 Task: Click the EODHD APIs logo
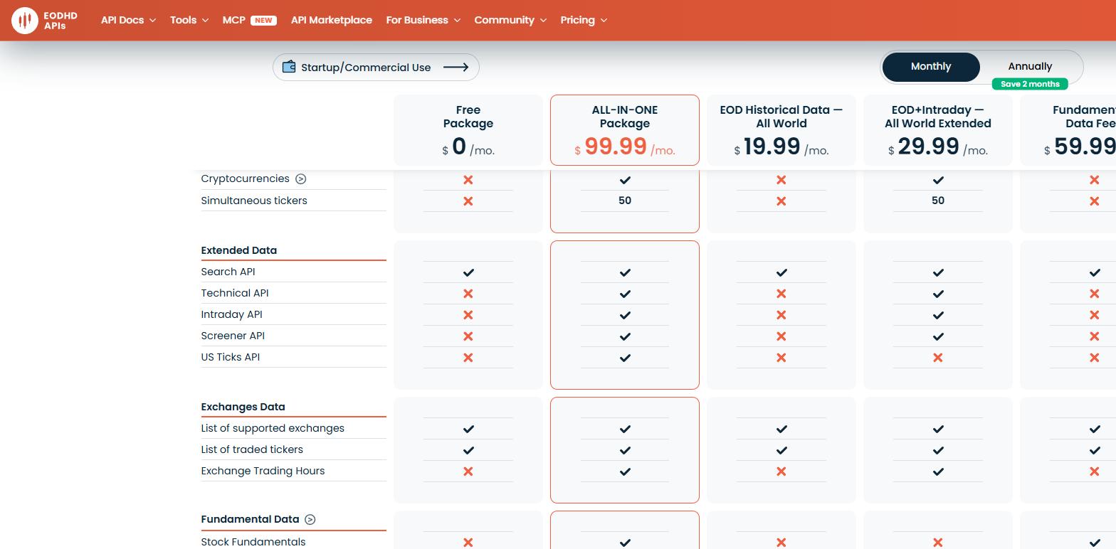pyautogui.click(x=44, y=20)
